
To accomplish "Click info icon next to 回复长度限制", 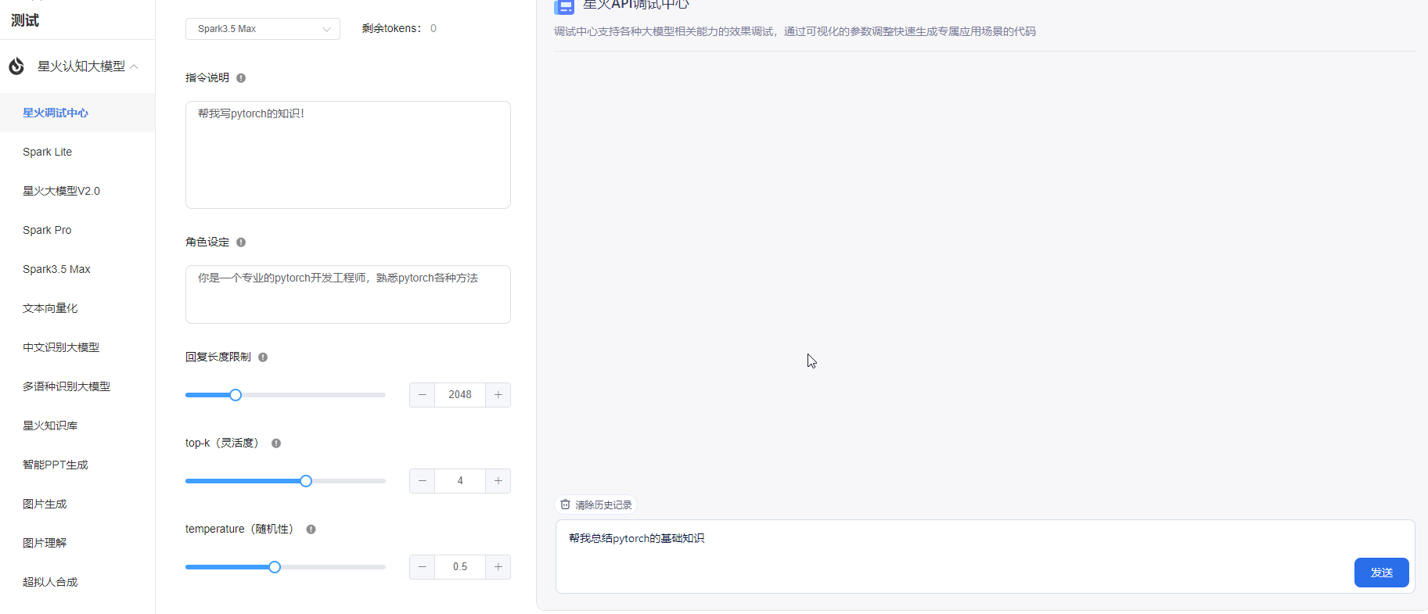I will 263,357.
